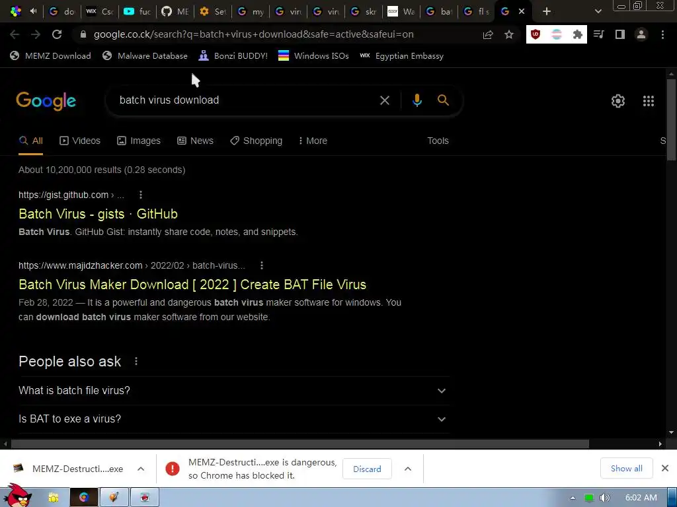
Task: Switch to the Settings browser tab
Action: [x=213, y=11]
